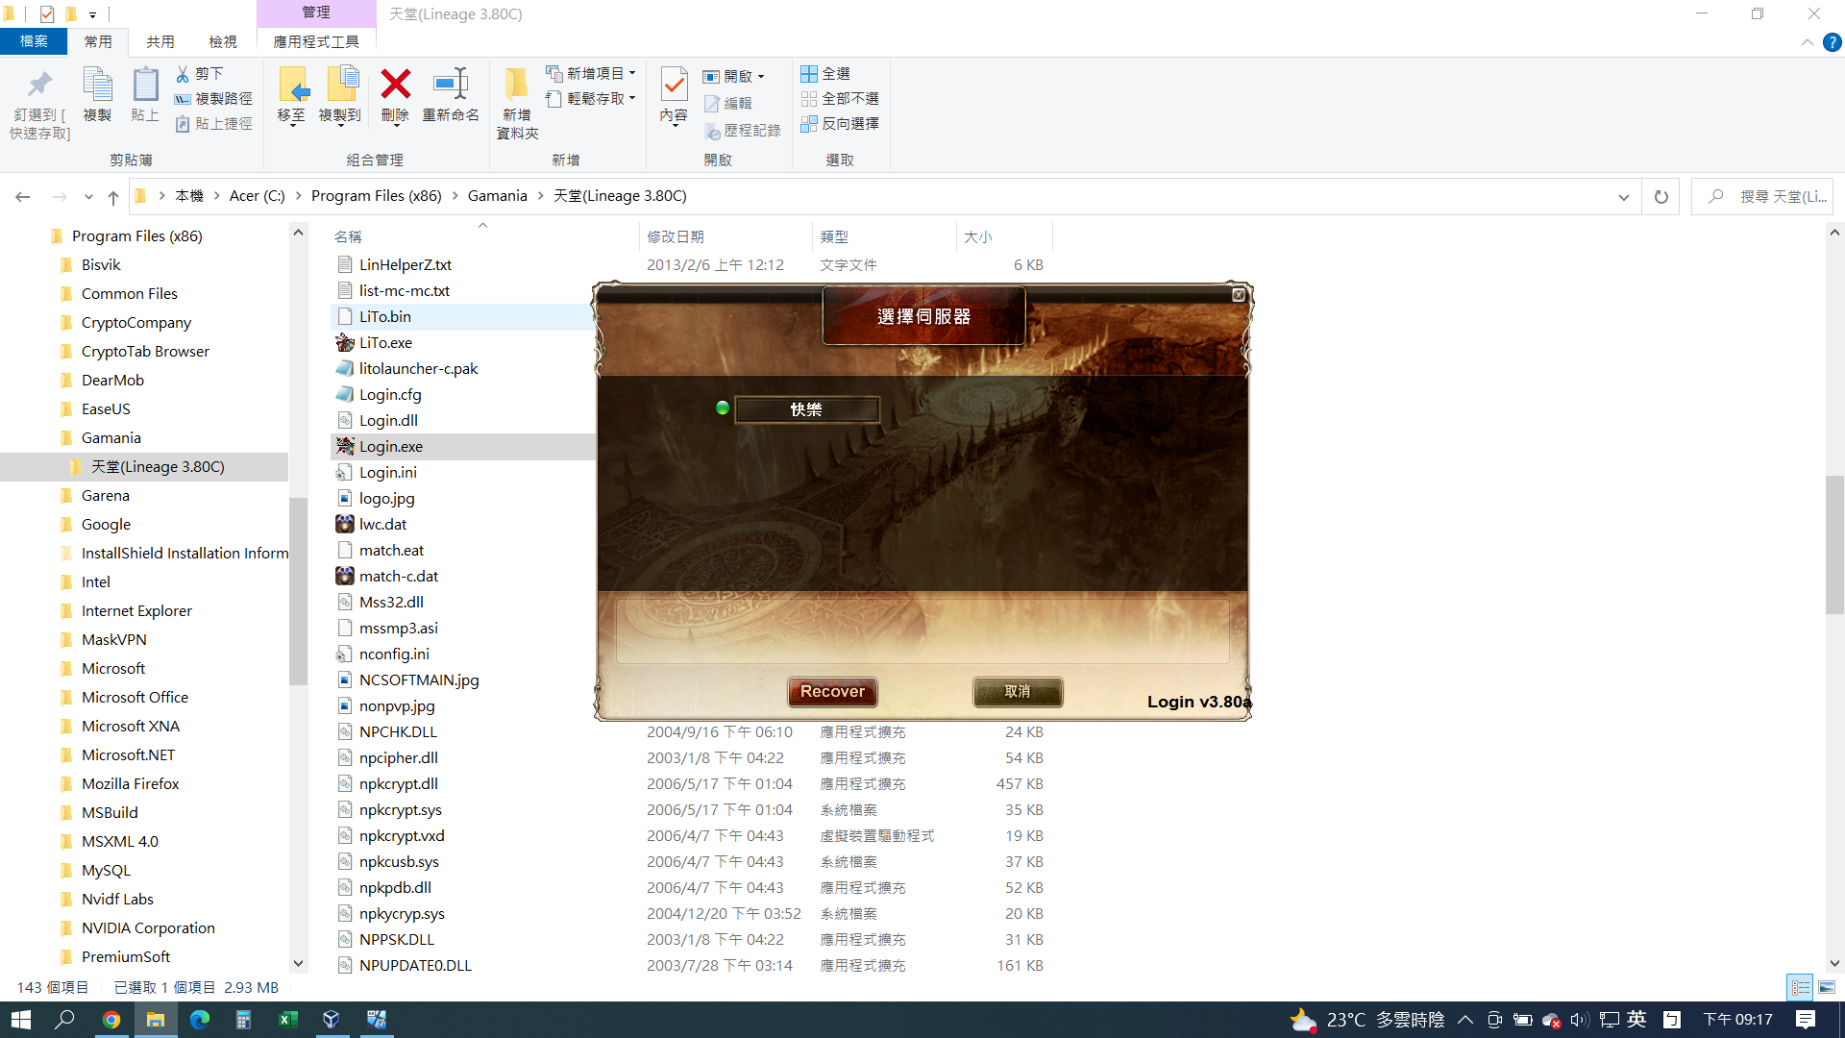Click the Rename (重新命名) icon

(451, 85)
